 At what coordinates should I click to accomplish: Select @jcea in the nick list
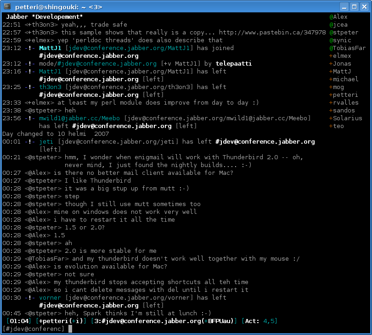click(338, 25)
